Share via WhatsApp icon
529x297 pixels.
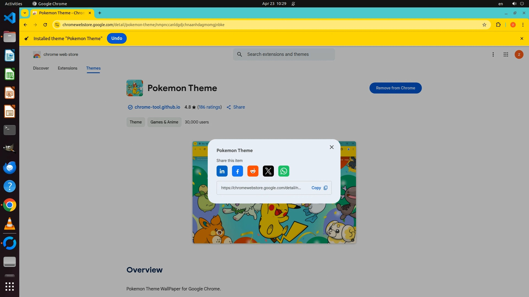pos(284,171)
